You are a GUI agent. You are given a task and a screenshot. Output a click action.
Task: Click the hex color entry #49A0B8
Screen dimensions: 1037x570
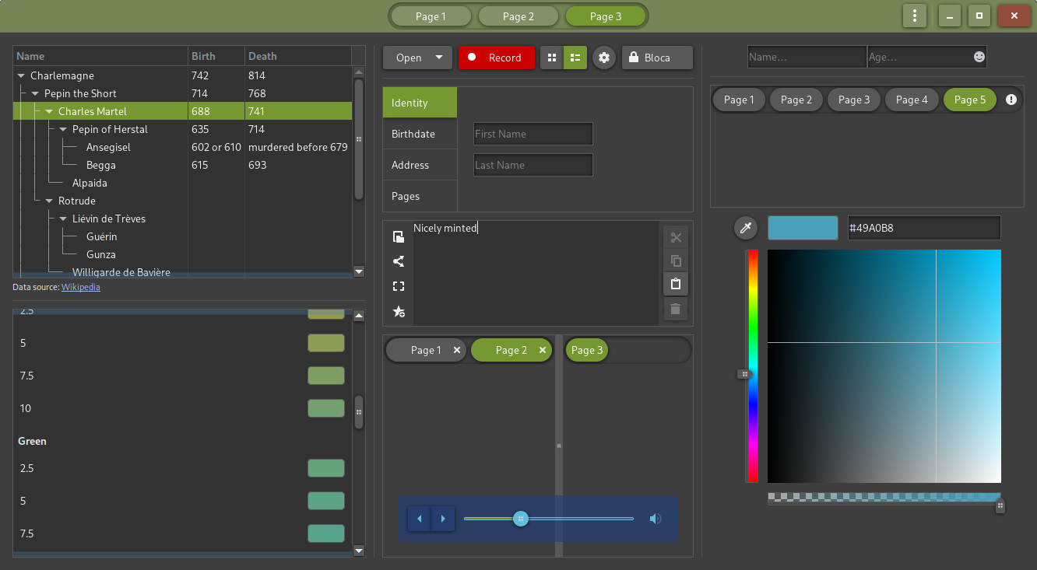[x=924, y=228]
